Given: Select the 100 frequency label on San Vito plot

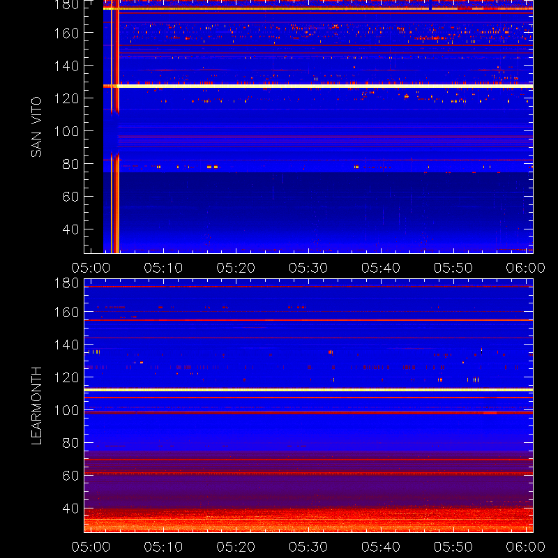Looking at the screenshot, I should (66, 131).
